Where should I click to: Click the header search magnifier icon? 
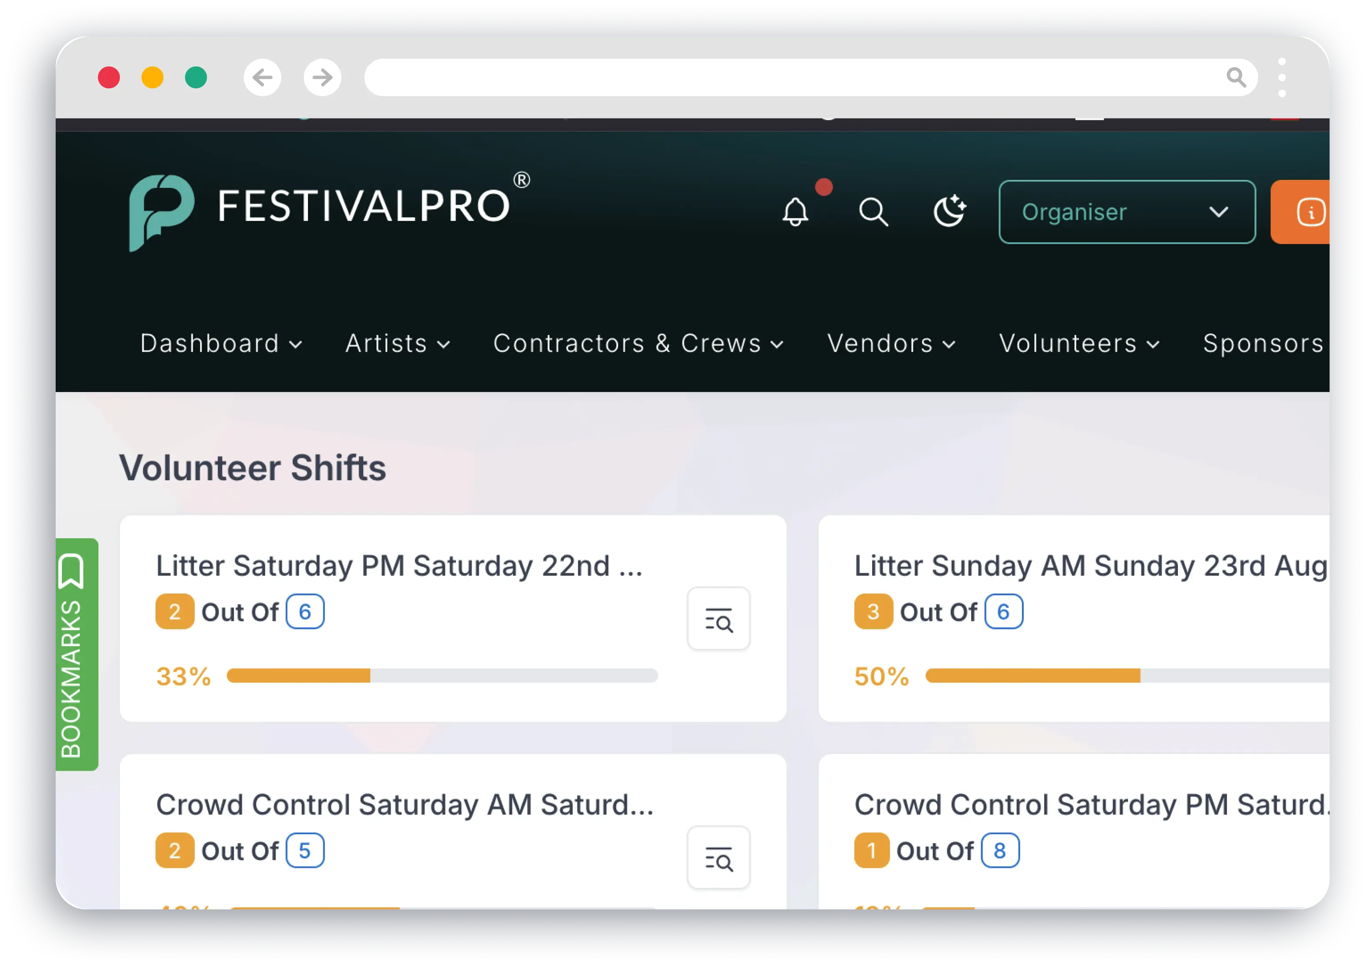click(x=873, y=212)
